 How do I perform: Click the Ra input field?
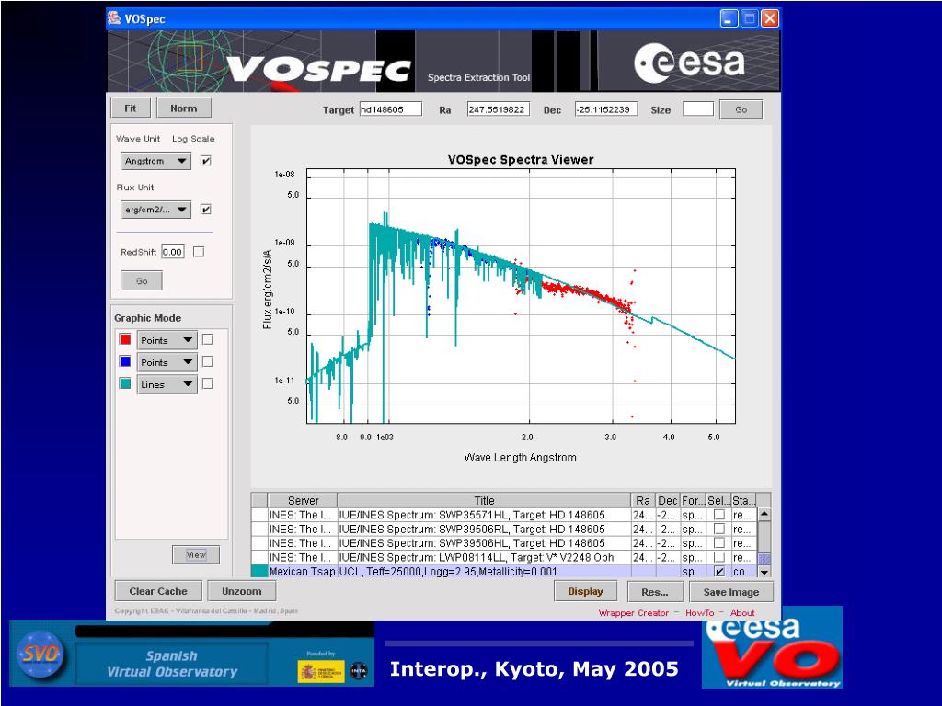(x=499, y=109)
